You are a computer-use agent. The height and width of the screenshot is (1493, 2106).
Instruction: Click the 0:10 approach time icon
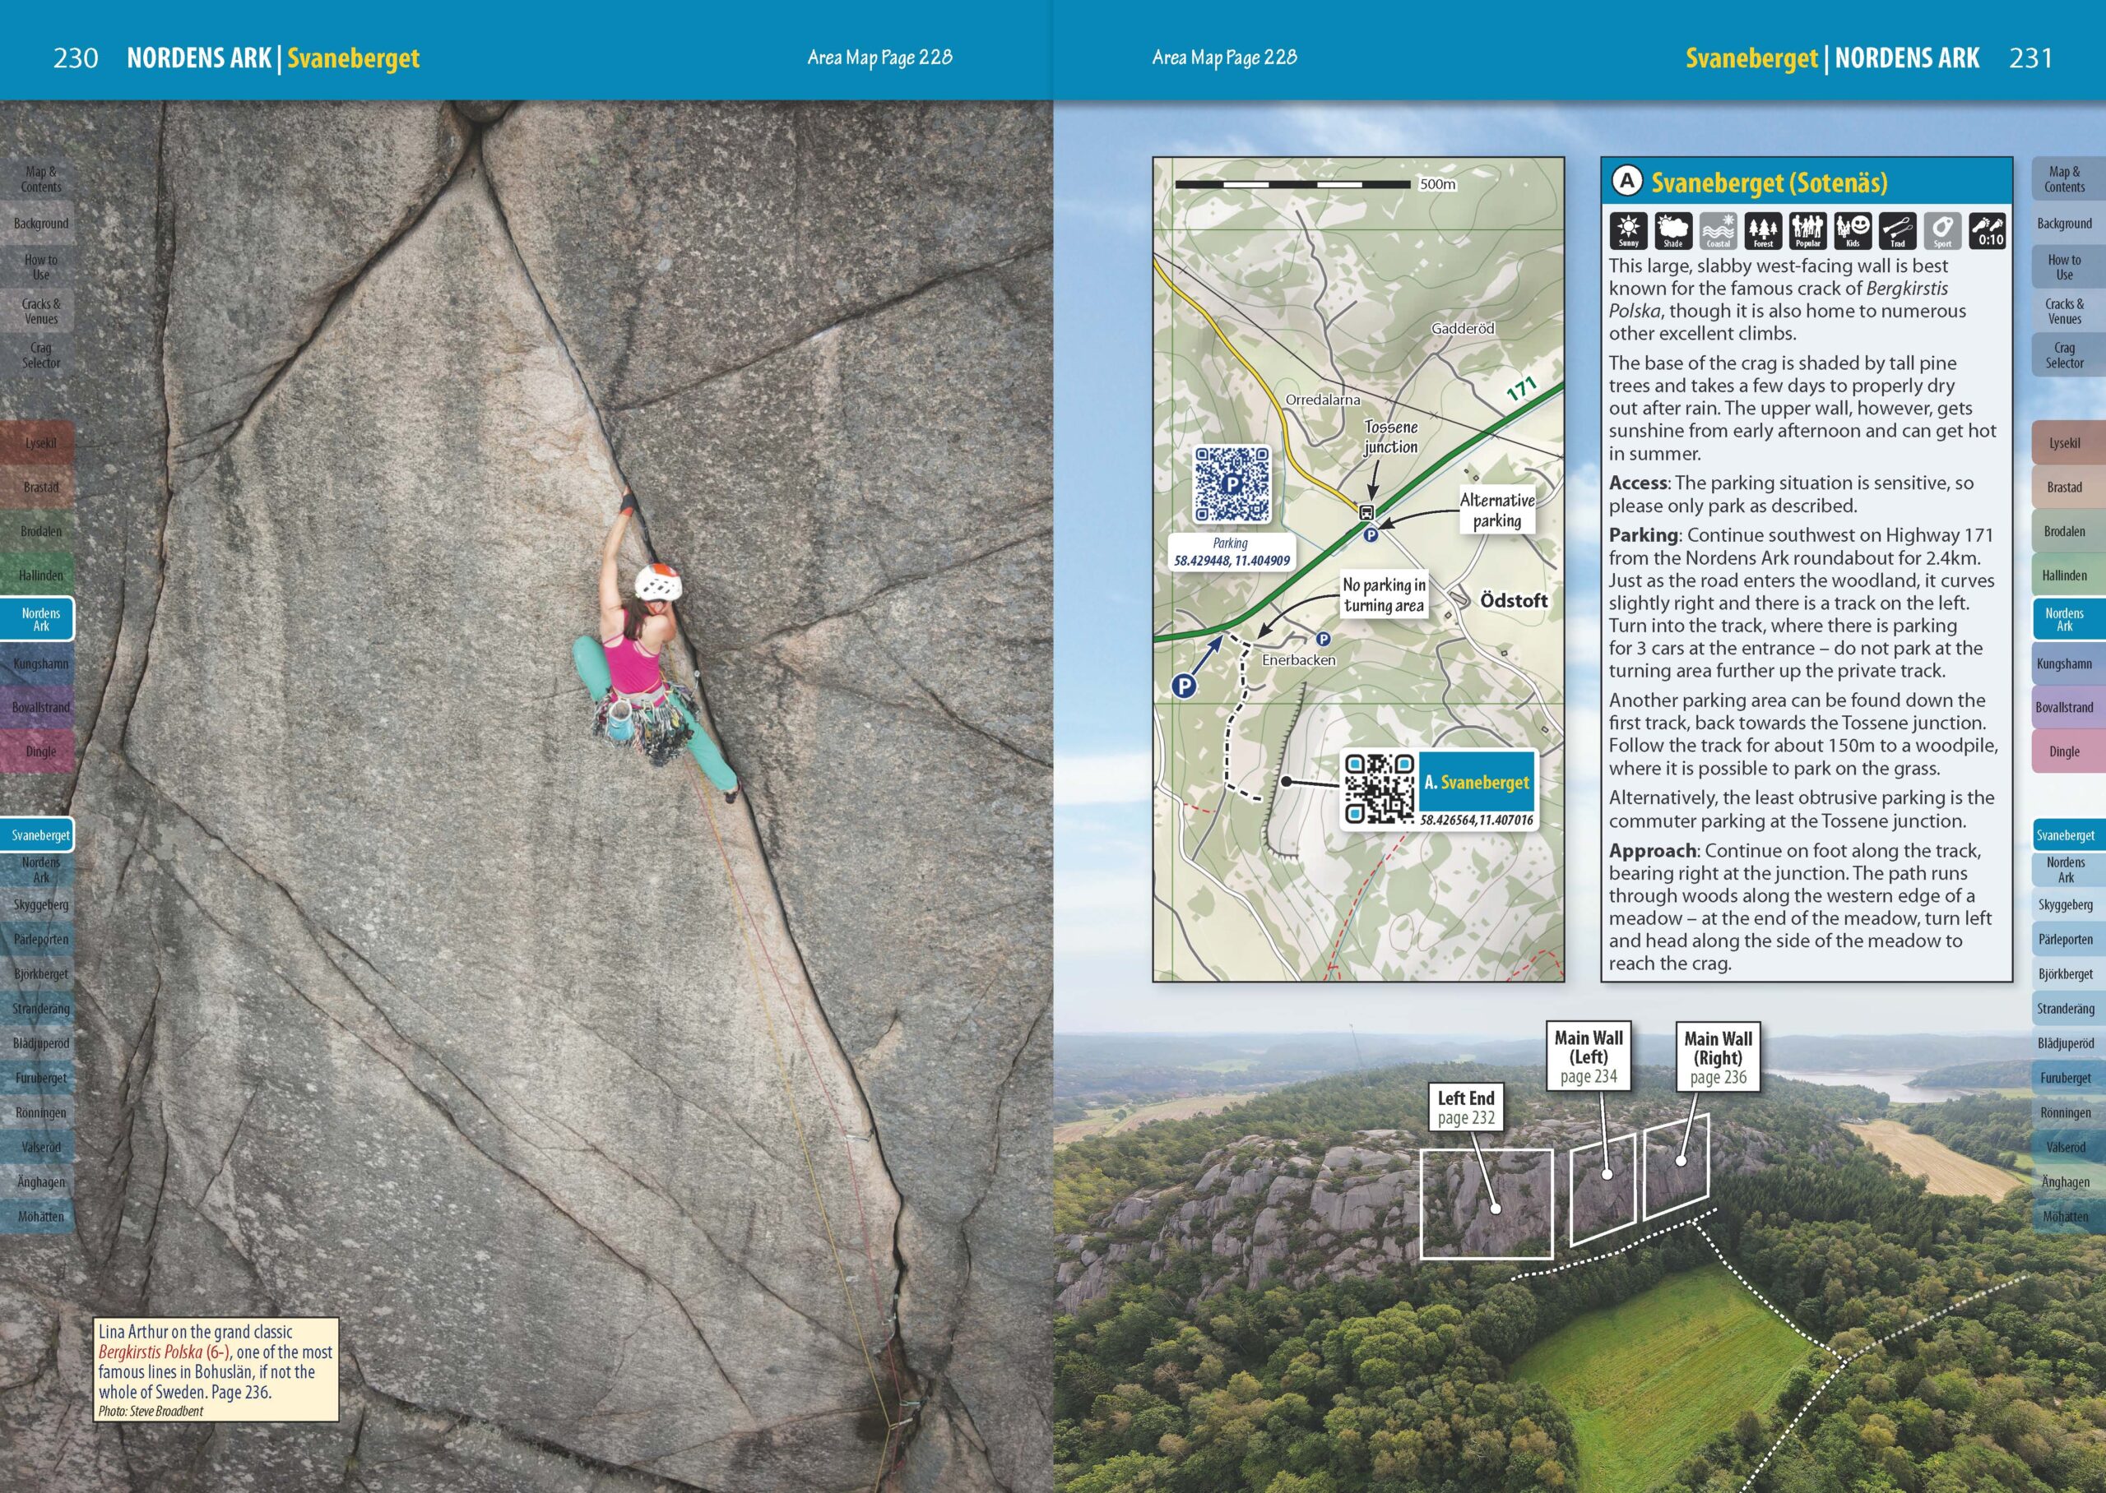click(1987, 230)
